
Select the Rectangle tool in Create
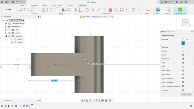coord(26,10)
